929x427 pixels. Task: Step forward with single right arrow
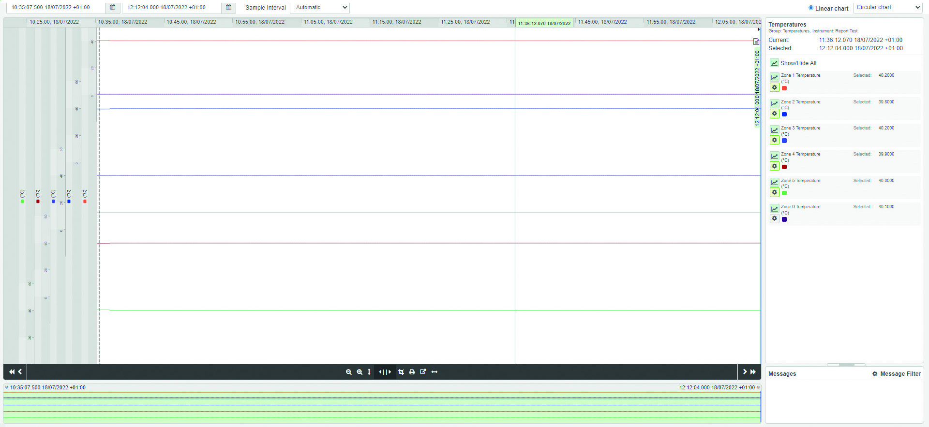[745, 372]
